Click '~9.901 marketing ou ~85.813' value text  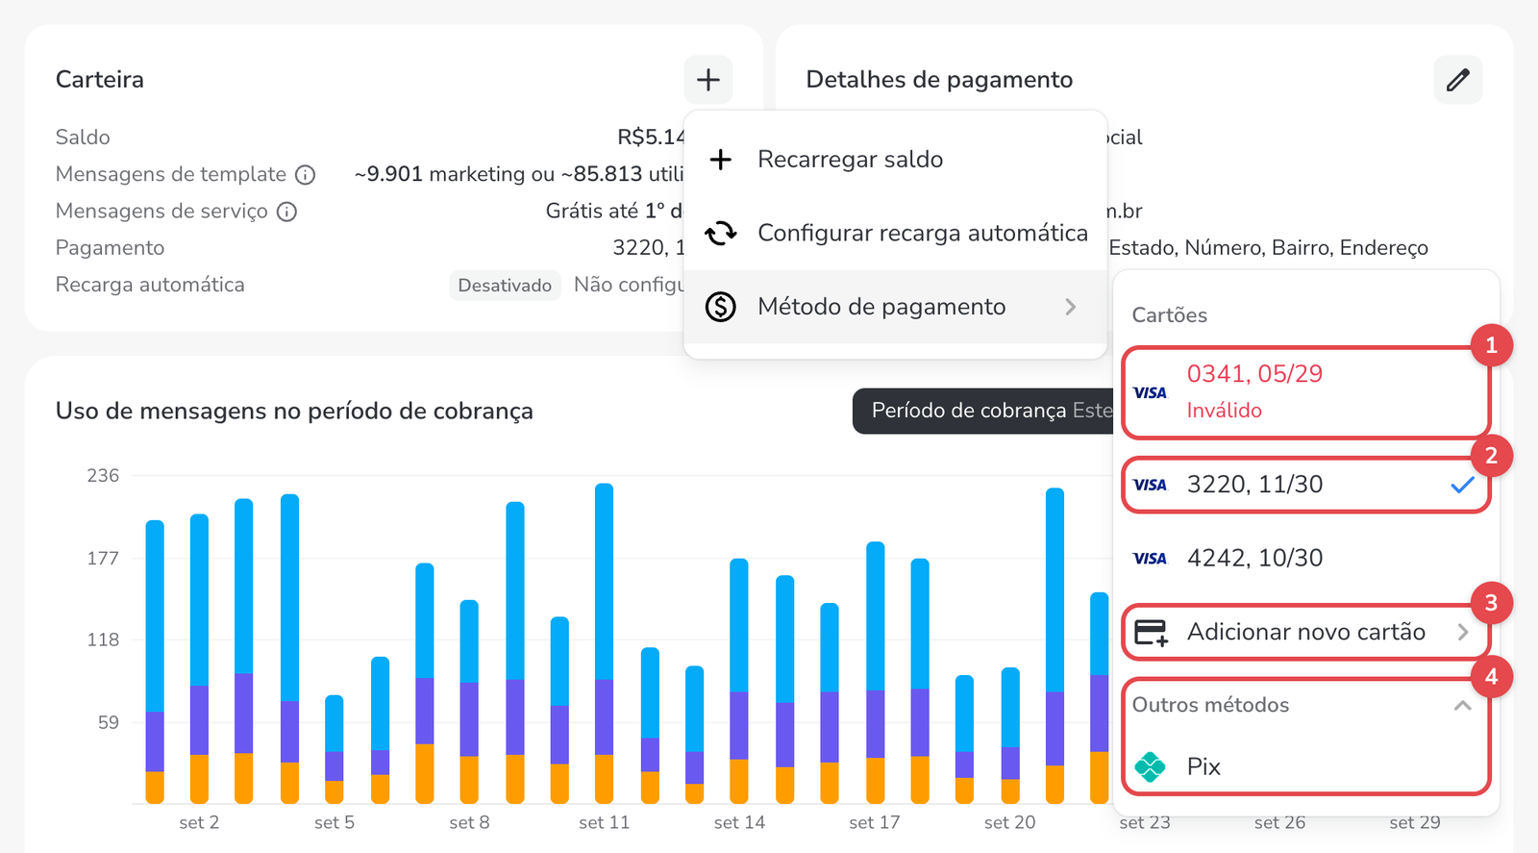[x=498, y=174]
